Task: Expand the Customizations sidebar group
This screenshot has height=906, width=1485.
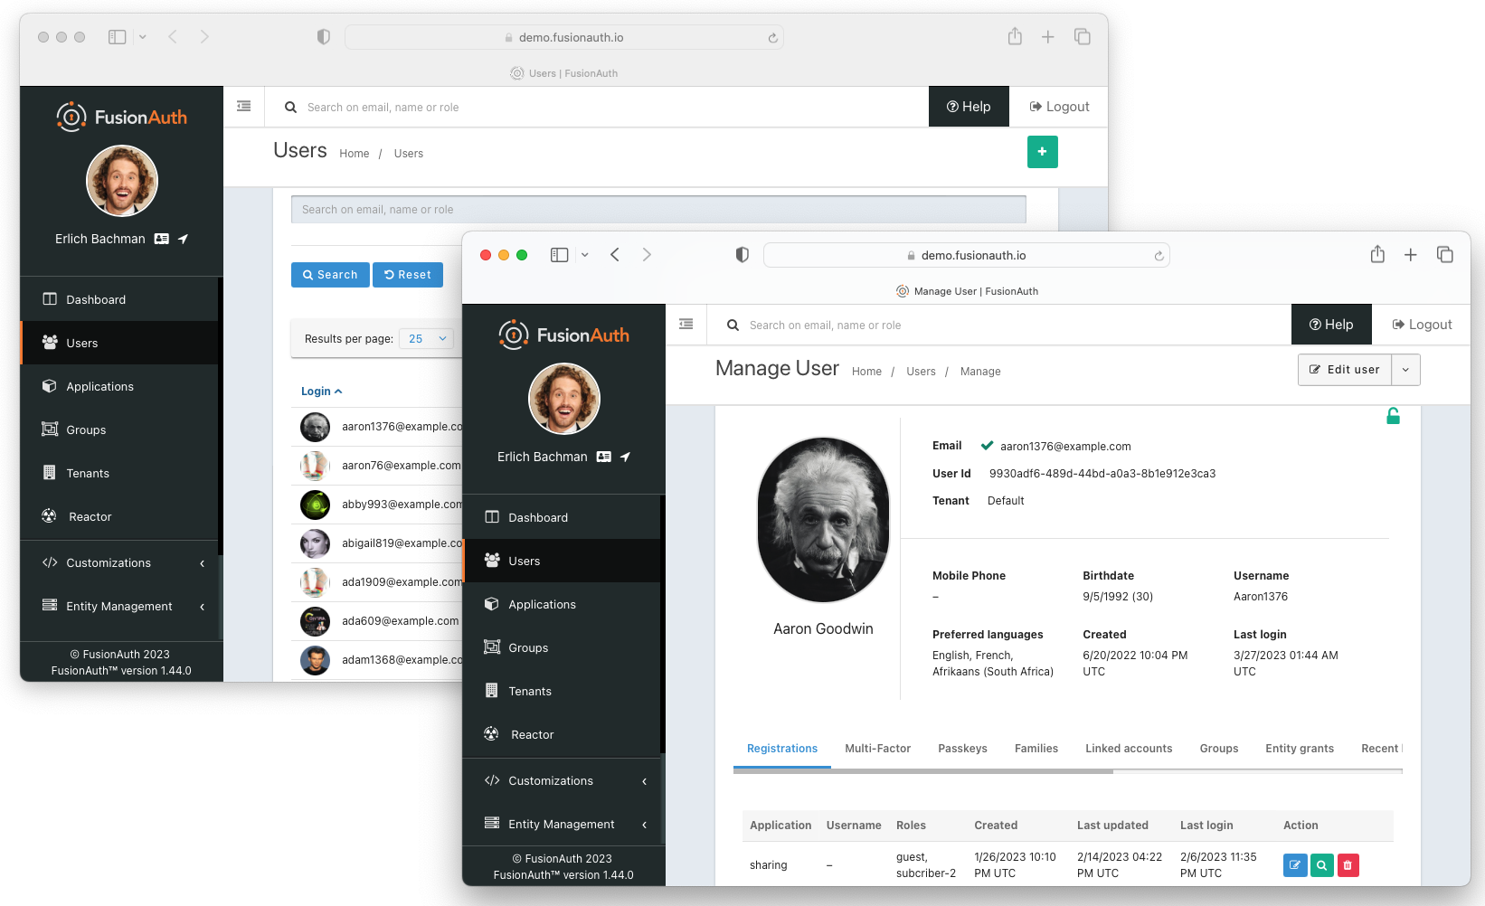Action: tap(551, 780)
